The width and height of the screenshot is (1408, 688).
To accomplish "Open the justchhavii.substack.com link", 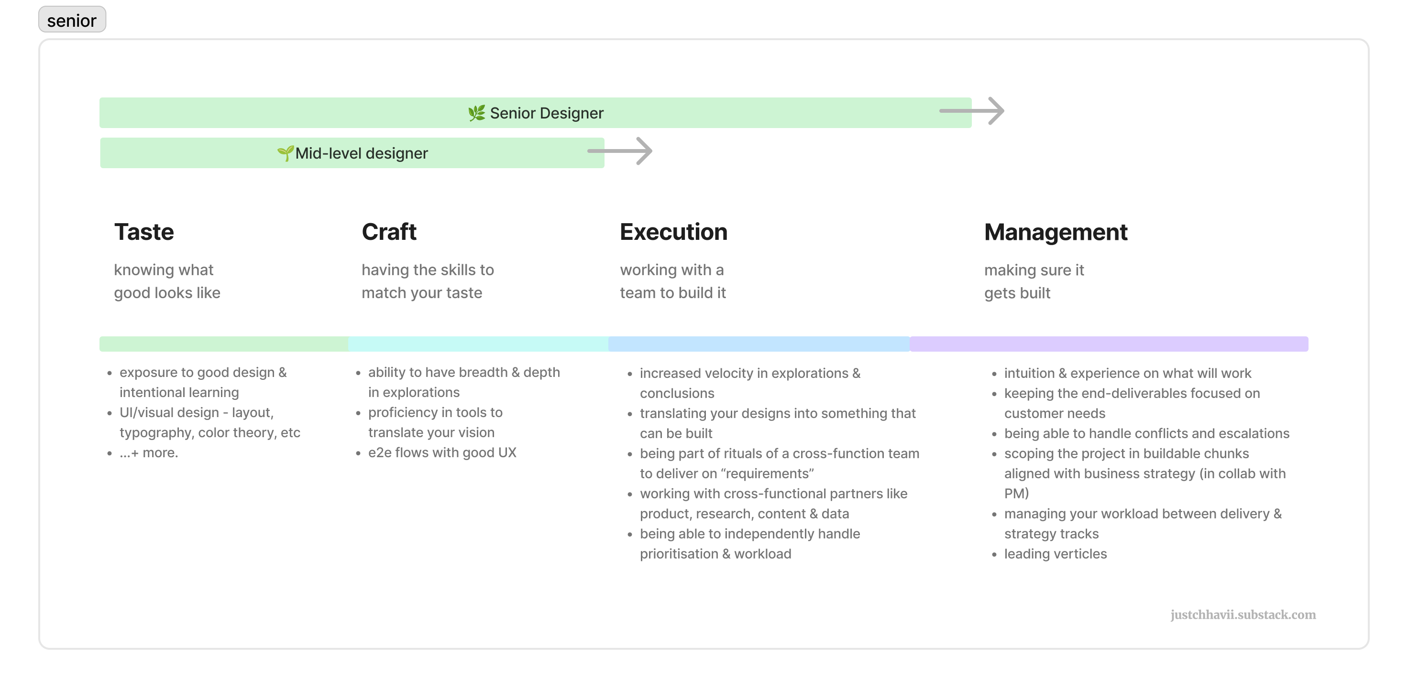I will (x=1243, y=615).
